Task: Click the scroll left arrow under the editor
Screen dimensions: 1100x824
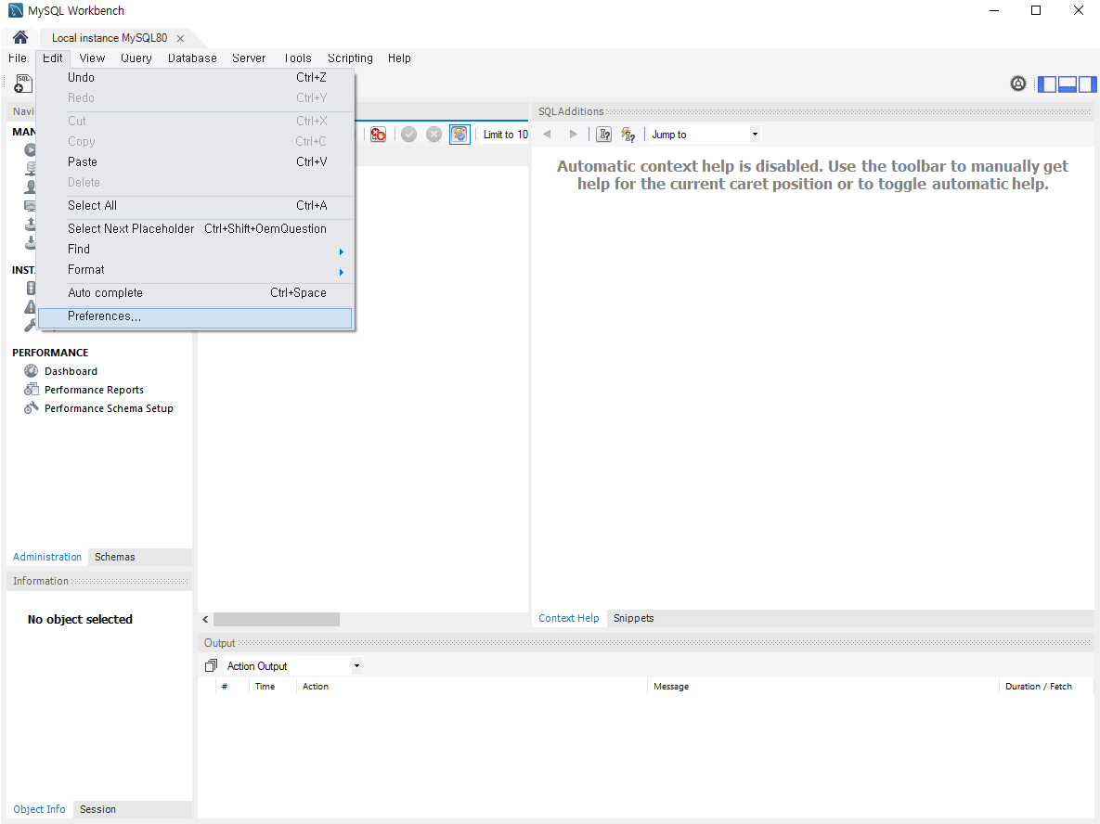Action: pos(205,619)
